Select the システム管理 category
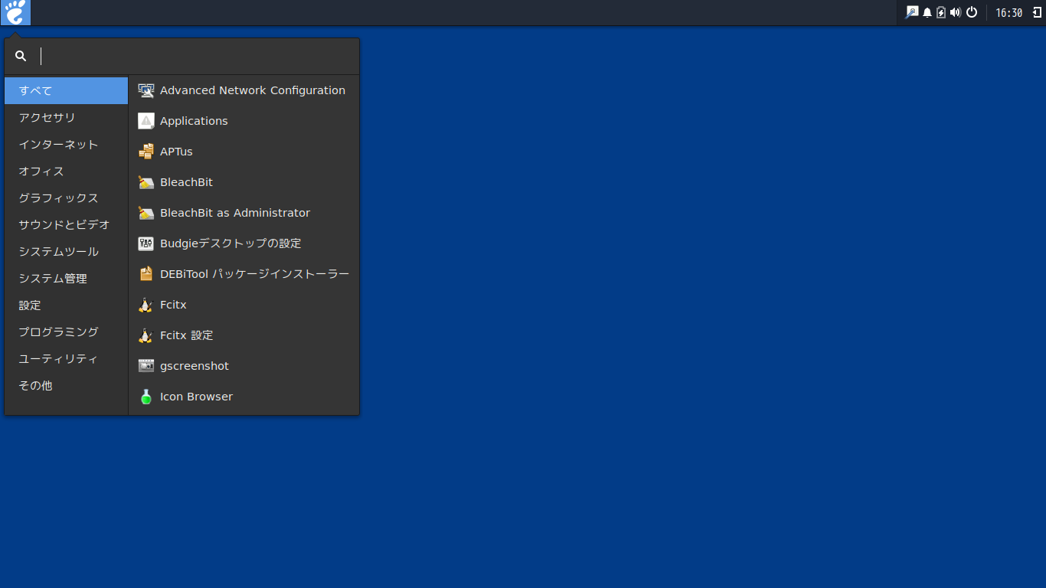Image resolution: width=1046 pixels, height=588 pixels. (67, 278)
